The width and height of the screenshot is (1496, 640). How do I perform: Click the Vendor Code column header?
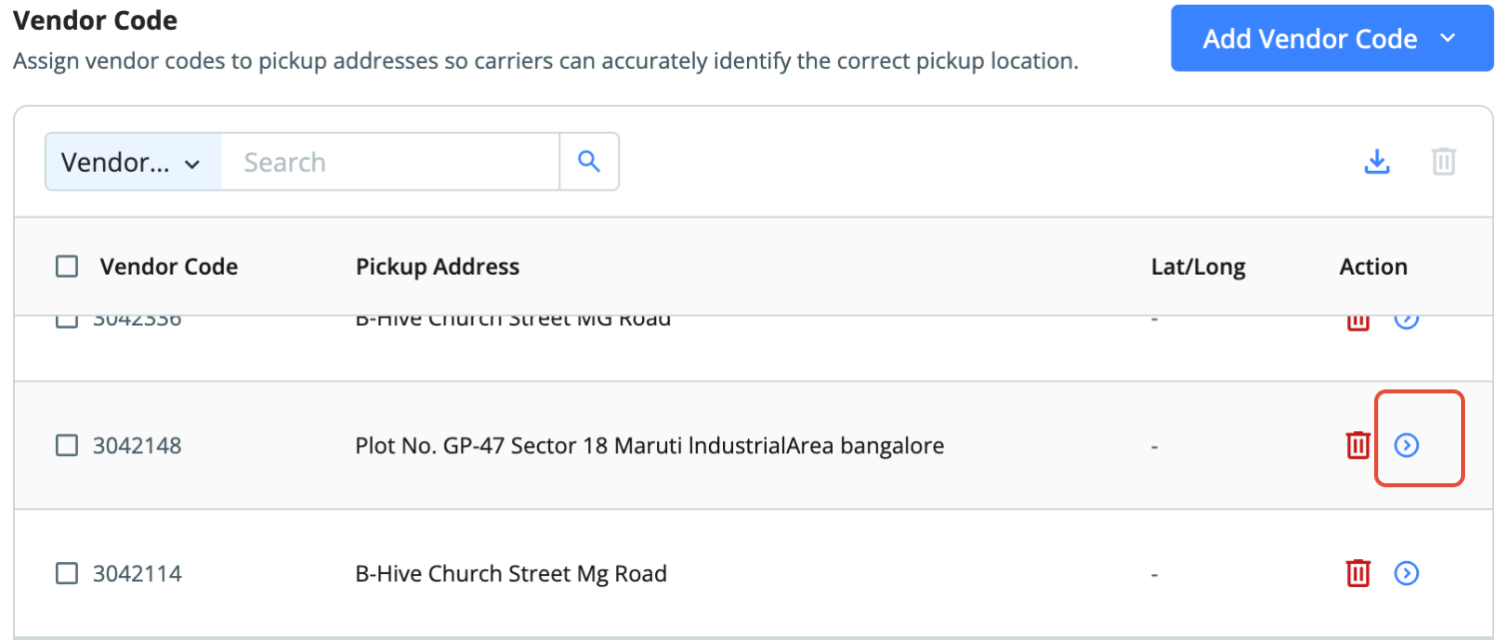[x=169, y=267]
